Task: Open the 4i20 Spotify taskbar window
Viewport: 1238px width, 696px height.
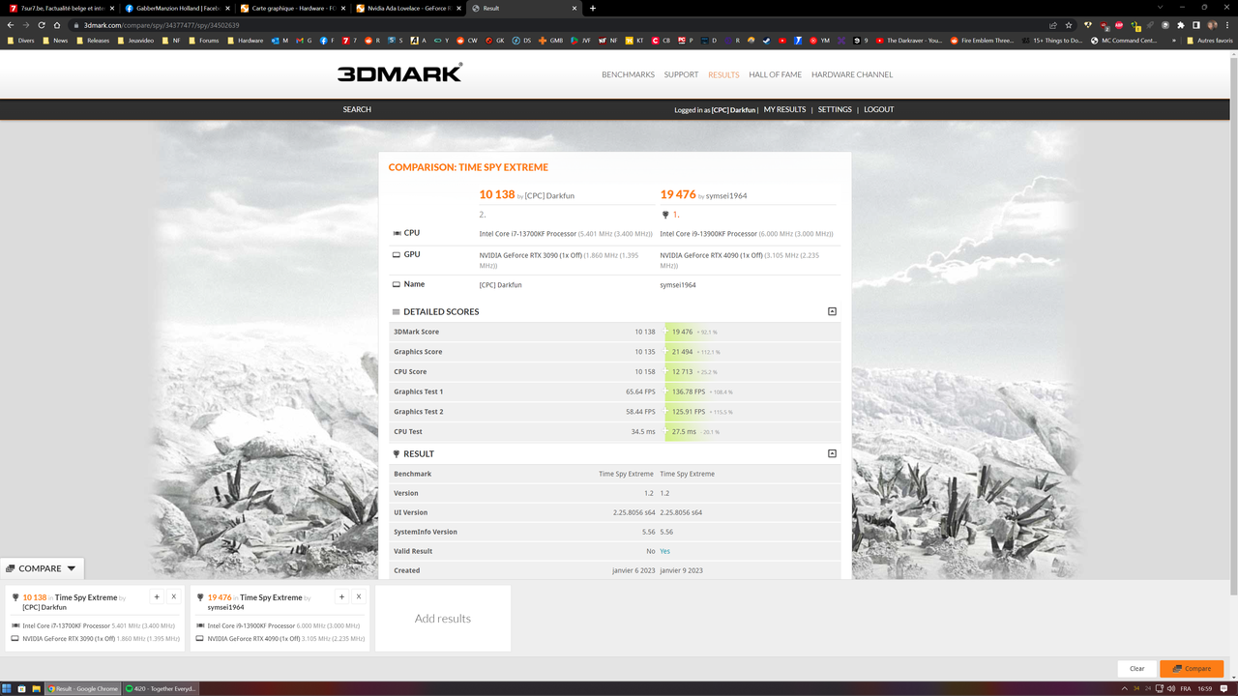Action: pyautogui.click(x=162, y=689)
